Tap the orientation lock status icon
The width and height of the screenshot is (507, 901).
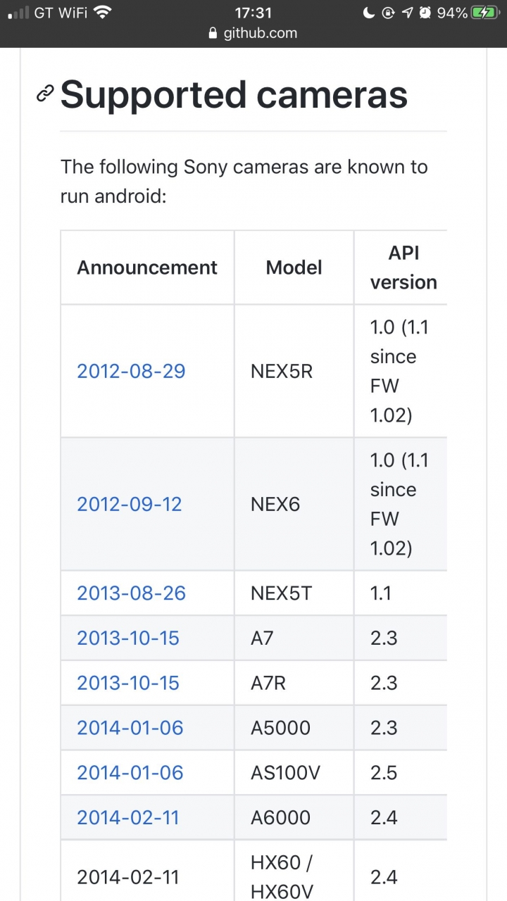pyautogui.click(x=388, y=12)
